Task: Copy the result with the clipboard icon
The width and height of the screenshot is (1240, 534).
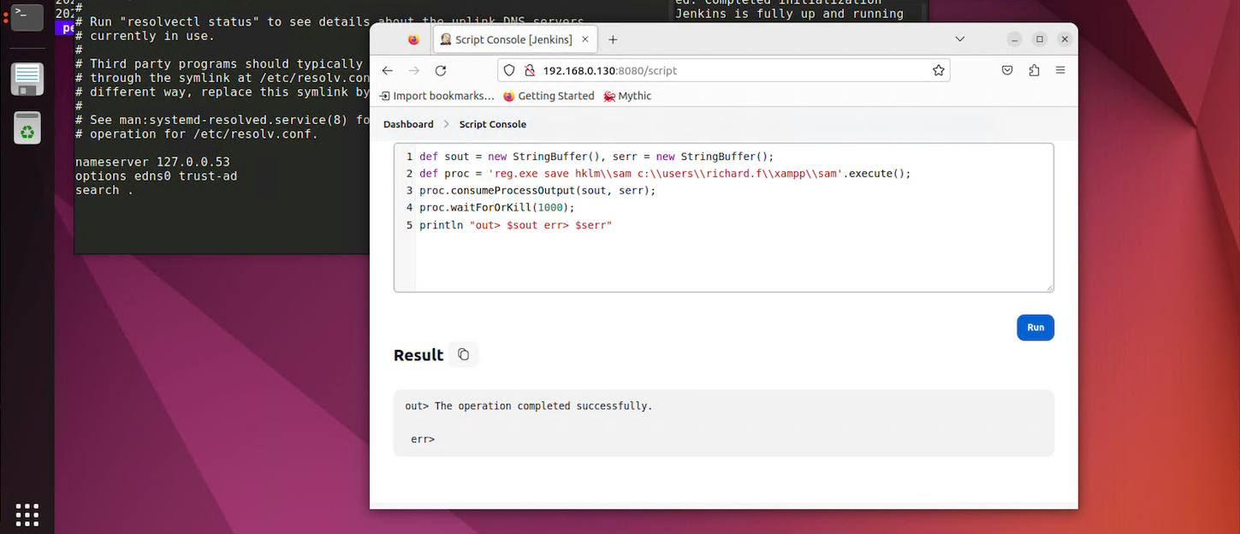Action: point(463,354)
